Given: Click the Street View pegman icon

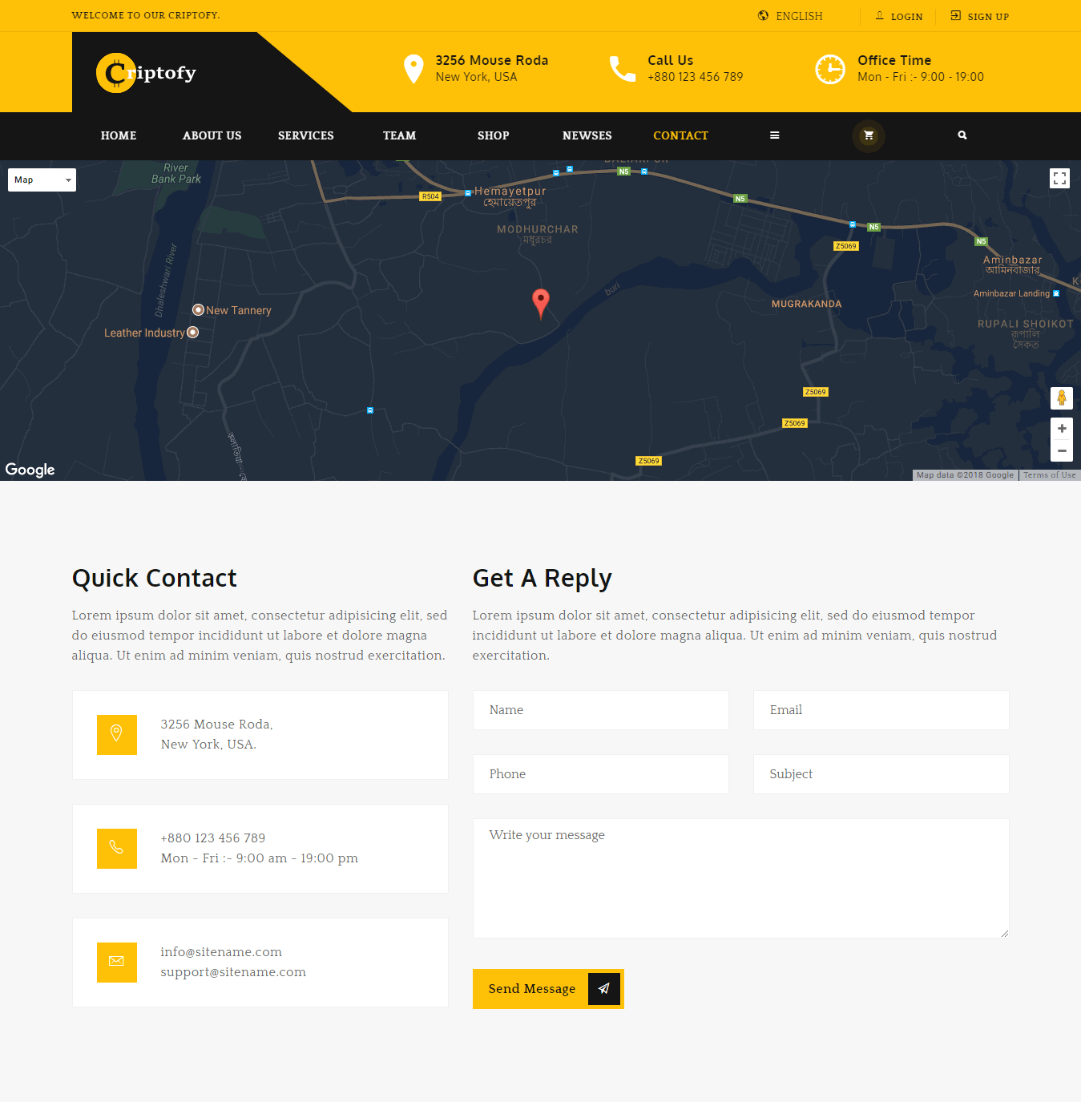Looking at the screenshot, I should coord(1061,398).
